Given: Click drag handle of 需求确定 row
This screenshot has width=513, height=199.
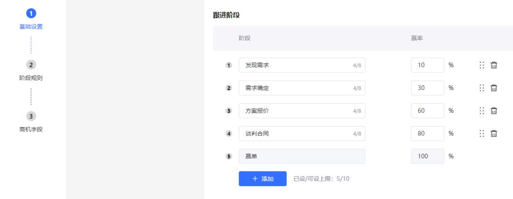Looking at the screenshot, I should coord(482,88).
